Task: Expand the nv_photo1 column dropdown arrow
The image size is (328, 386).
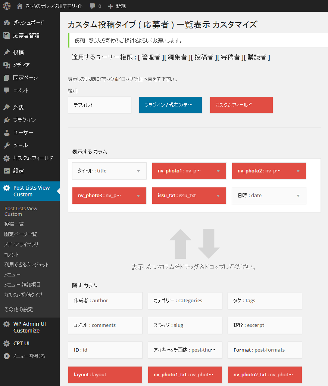Action: [x=218, y=171]
